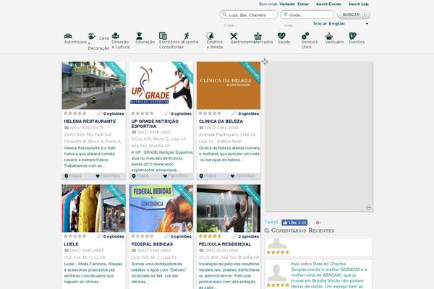Viewport: 434px width, 289px height.
Task: Open the HELENA RESTAURANTE title link
Action: click(90, 121)
